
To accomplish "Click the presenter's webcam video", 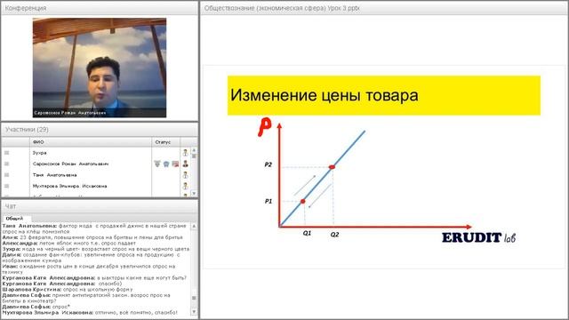I will tap(100, 68).
